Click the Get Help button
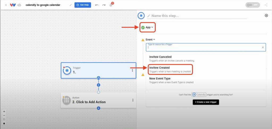 tap(83, 5)
